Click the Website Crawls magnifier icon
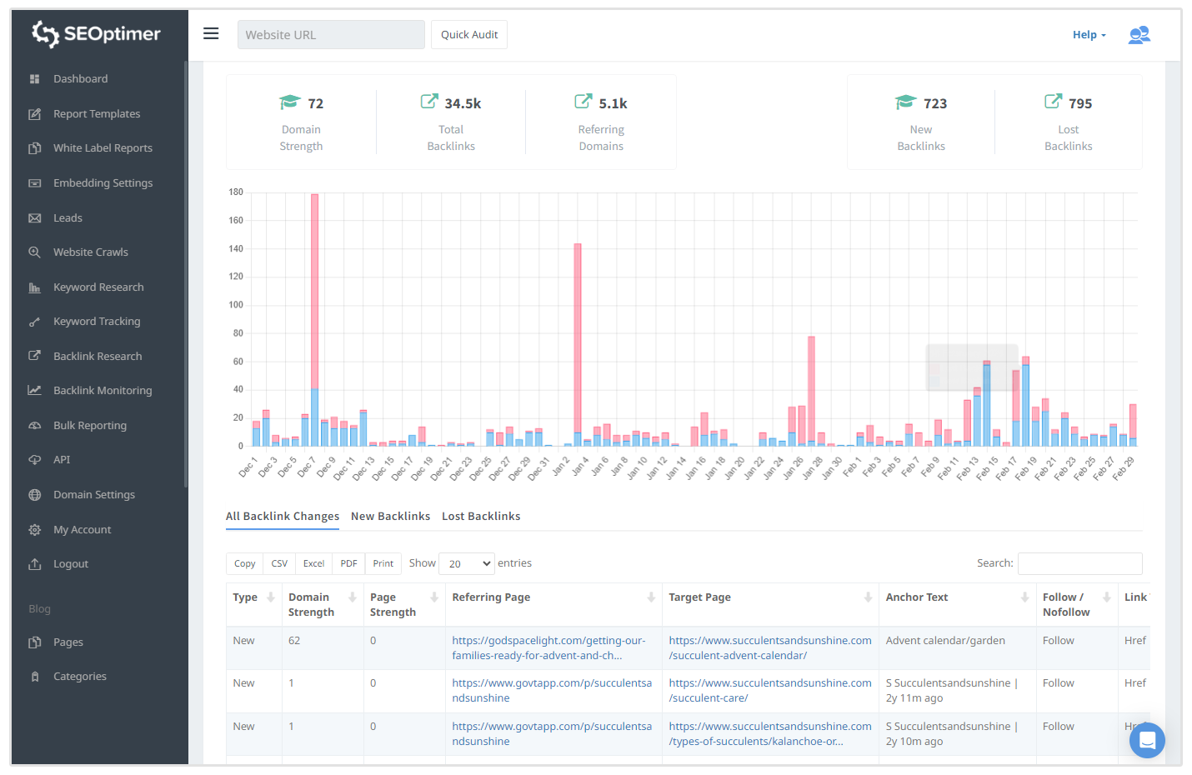The image size is (1192, 775). [35, 252]
